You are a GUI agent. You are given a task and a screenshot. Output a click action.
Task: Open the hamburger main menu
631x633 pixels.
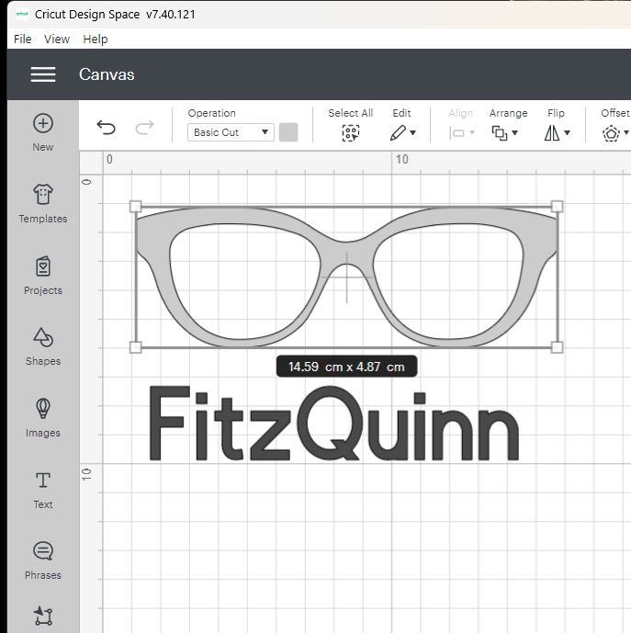(x=43, y=74)
